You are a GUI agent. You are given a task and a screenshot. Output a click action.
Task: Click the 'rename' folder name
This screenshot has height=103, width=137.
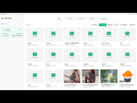30,64
